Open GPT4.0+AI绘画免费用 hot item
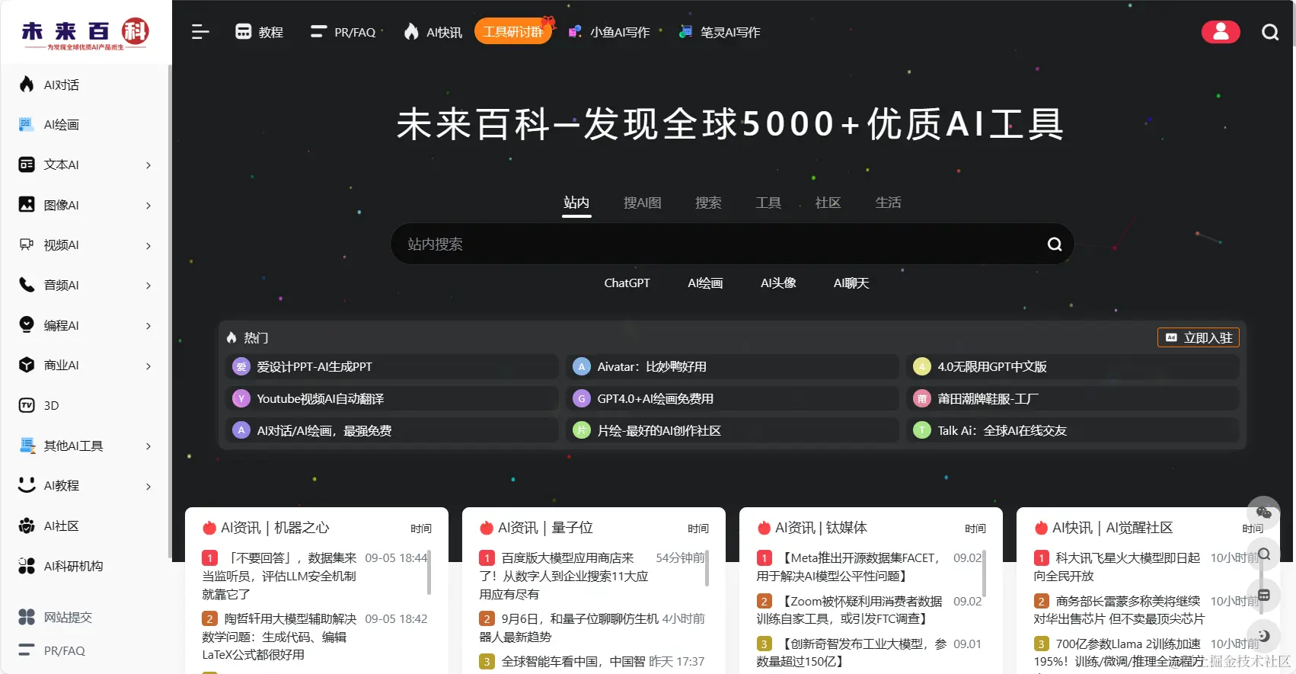1296x674 pixels. point(733,399)
